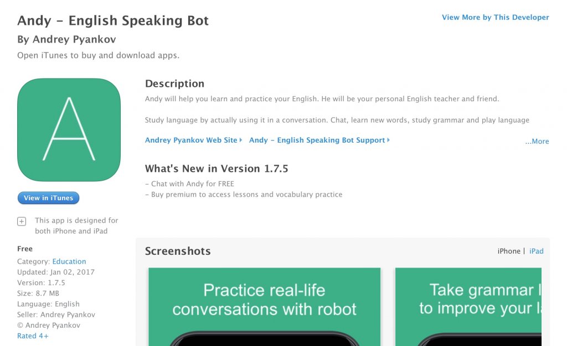567x346 pixels.
Task: Open Andy English Speaking Bot Support link
Action: [x=317, y=140]
